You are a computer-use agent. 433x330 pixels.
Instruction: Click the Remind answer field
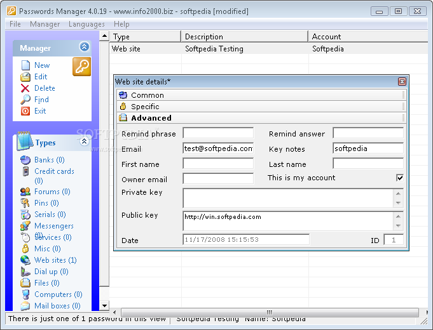click(368, 133)
